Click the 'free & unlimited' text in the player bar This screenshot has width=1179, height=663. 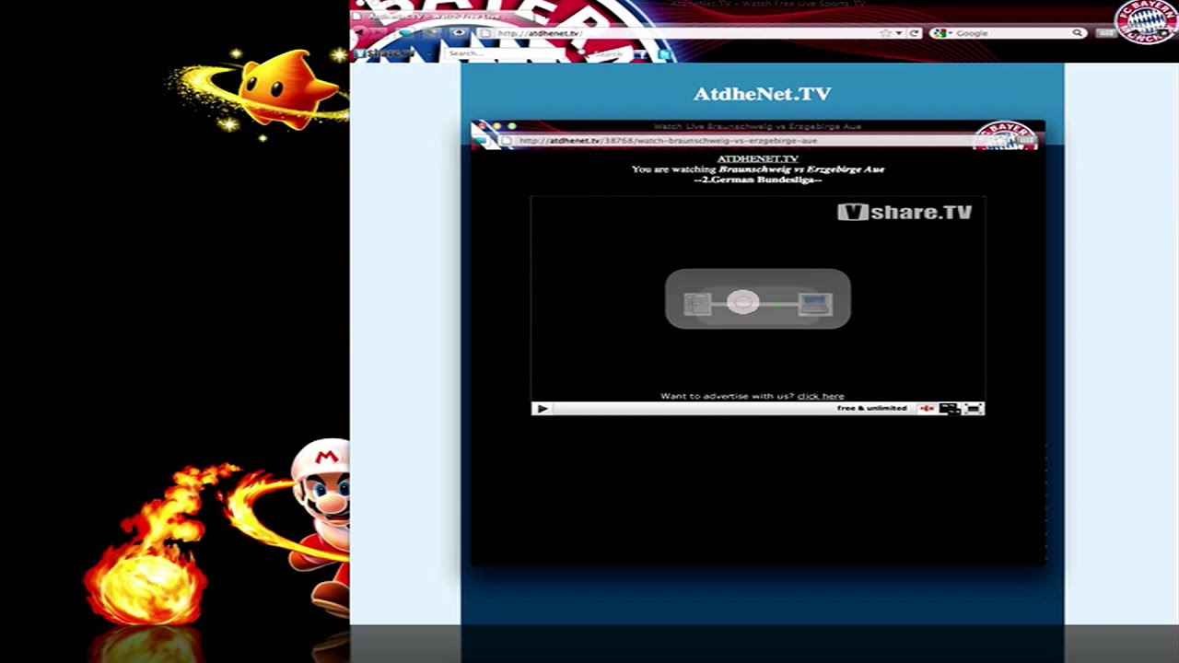pyautogui.click(x=871, y=408)
